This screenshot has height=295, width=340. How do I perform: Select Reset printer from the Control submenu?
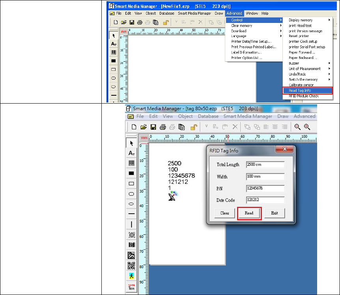pyautogui.click(x=308, y=36)
